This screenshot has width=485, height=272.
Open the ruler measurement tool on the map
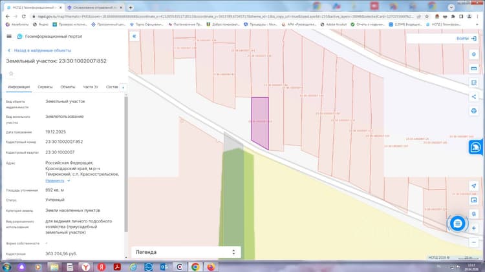click(473, 68)
